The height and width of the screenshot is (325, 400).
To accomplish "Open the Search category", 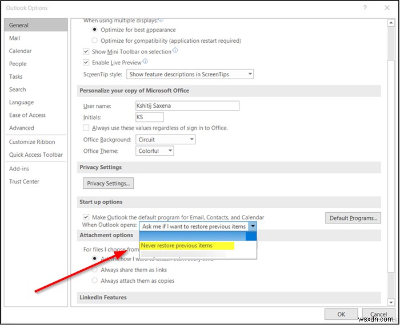I will pyautogui.click(x=36, y=90).
